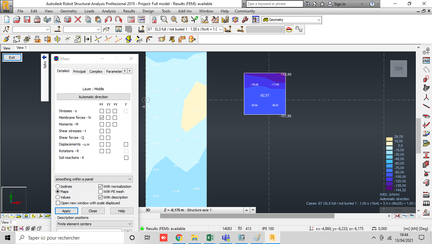The height and width of the screenshot is (244, 432).
Task: Switch to the Principal tab in Maps
Action: pyautogui.click(x=79, y=71)
